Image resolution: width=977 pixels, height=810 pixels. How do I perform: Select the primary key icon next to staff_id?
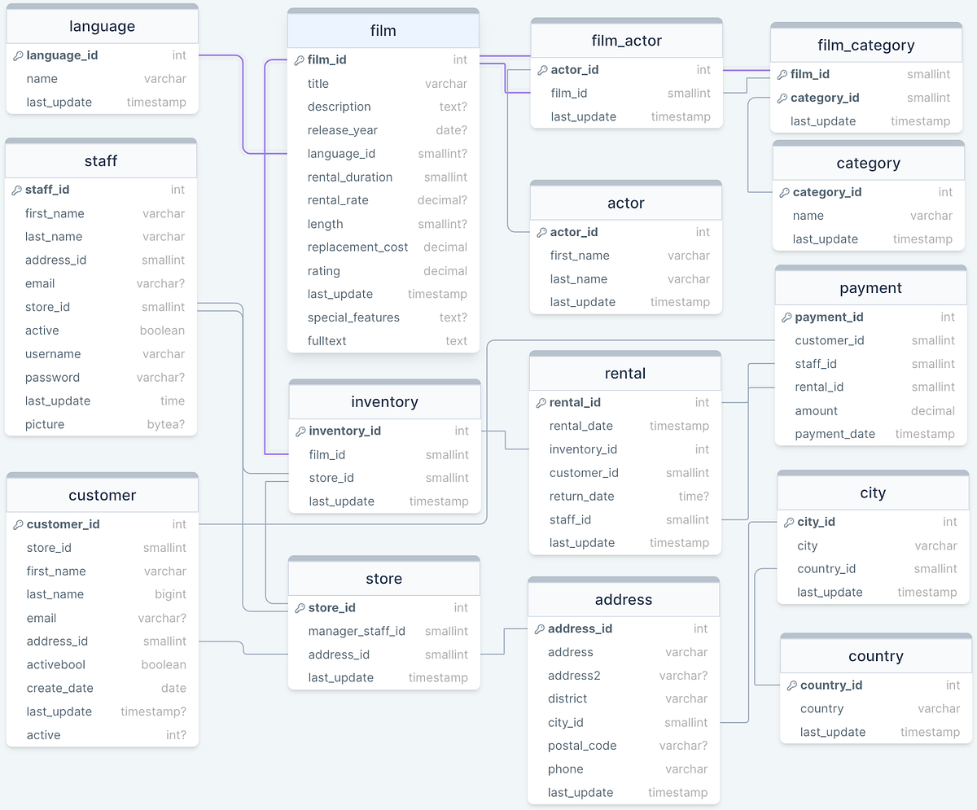[x=17, y=190]
